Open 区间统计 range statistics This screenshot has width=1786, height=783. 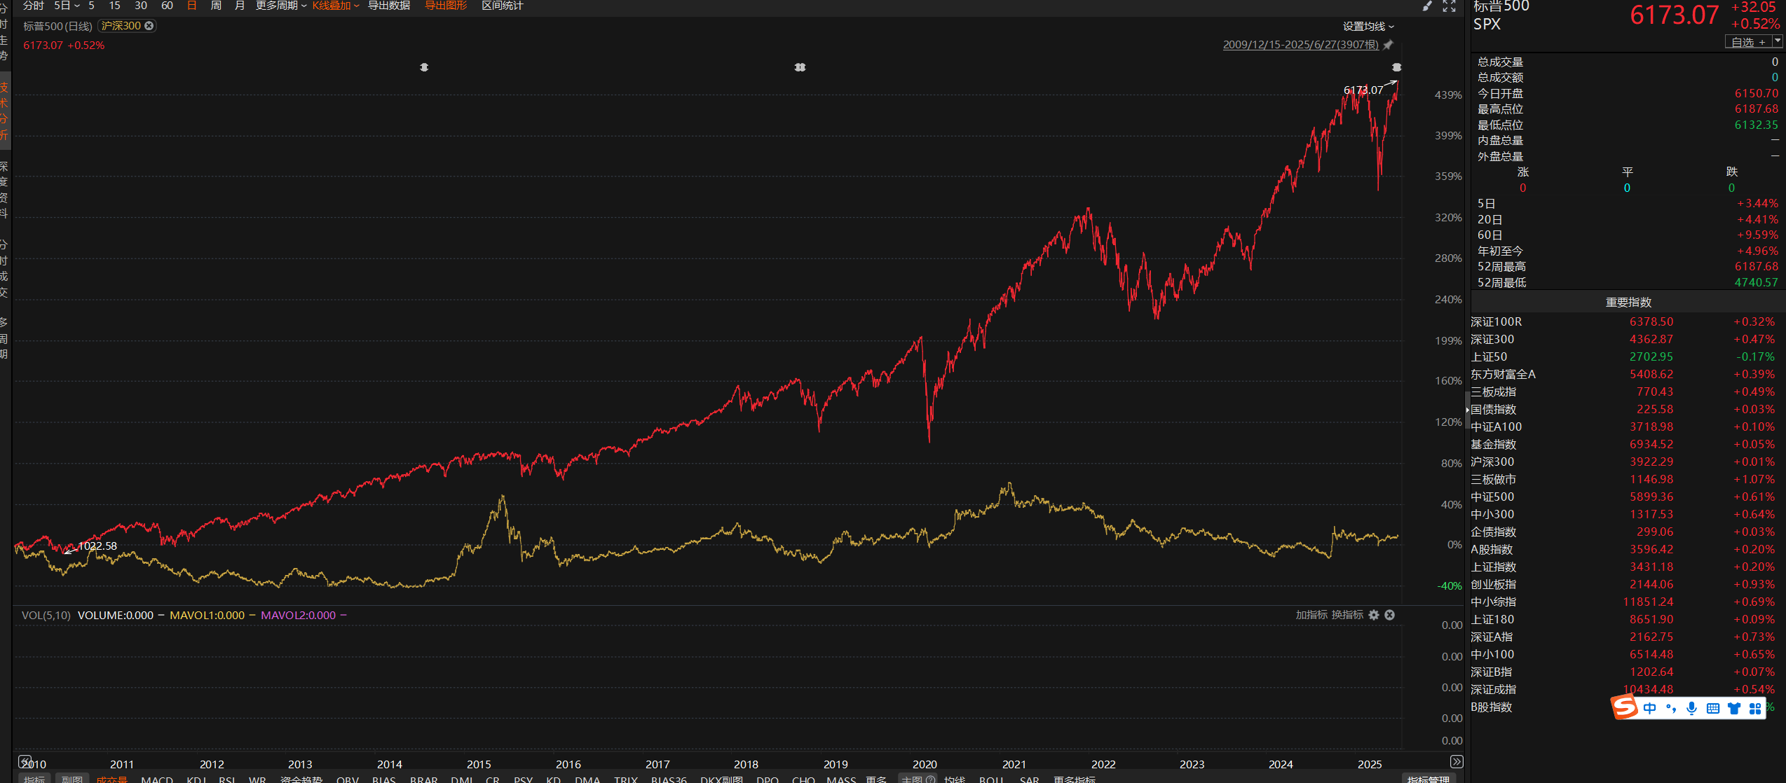point(502,6)
